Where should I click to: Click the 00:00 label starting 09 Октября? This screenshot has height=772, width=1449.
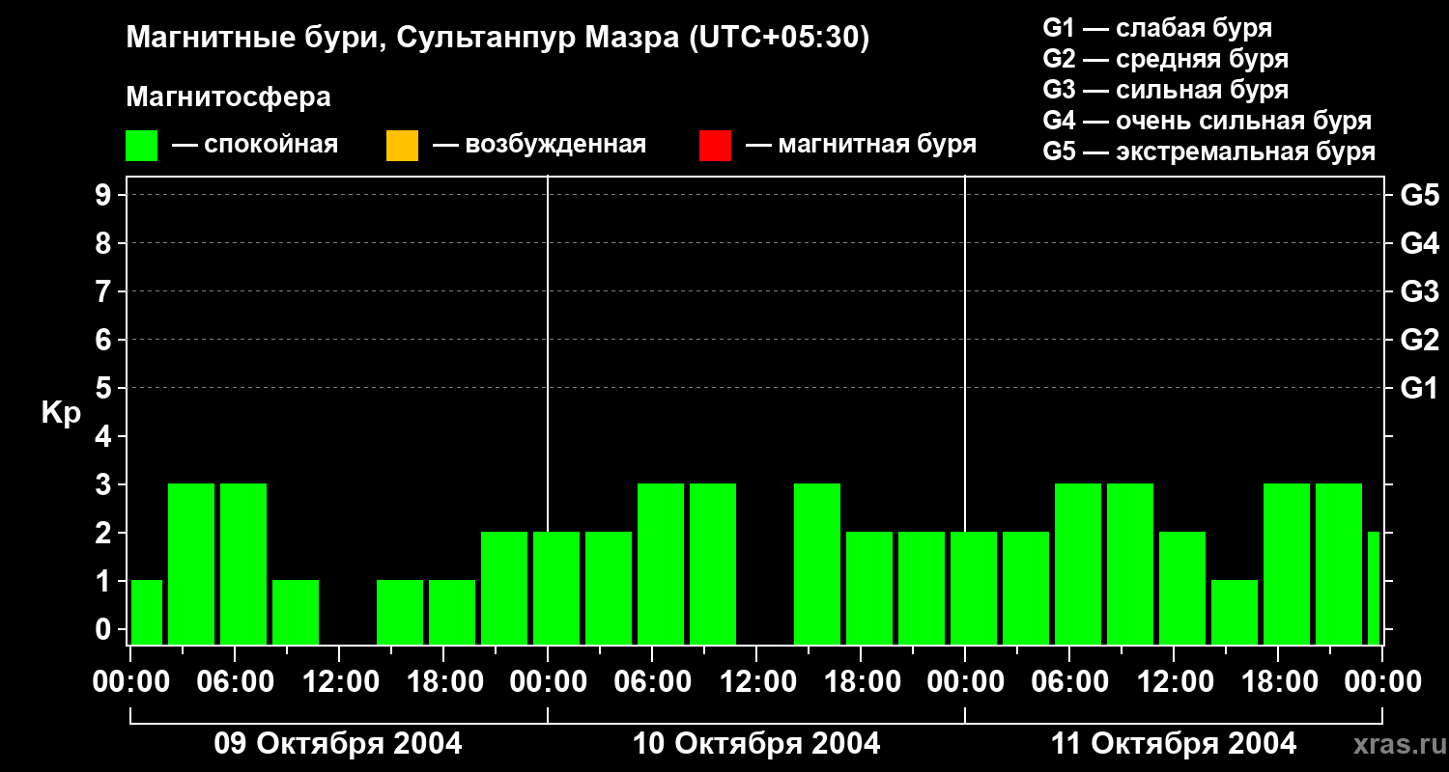coord(130,682)
